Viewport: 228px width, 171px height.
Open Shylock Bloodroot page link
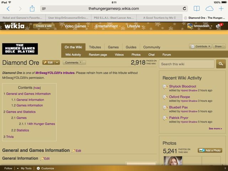pos(183,86)
